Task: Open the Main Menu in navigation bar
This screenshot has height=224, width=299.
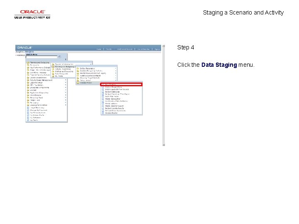Action: pyautogui.click(x=29, y=52)
